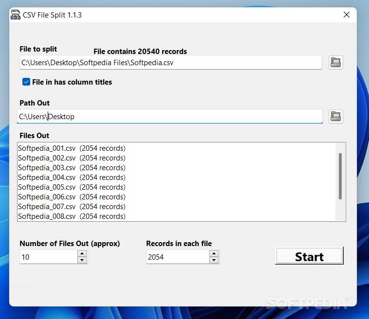369x319 pixels.
Task: Select Softpedia_008.csv in Files Out list
Action: pos(177,216)
